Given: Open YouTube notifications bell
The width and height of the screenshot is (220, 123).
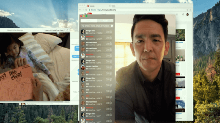Looking at the screenshot, I should [183, 14].
